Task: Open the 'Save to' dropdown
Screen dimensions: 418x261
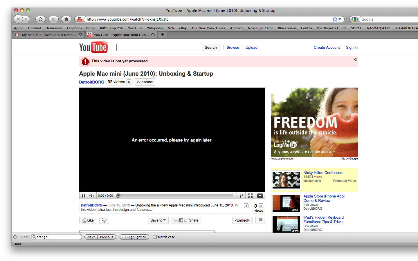Action: (x=158, y=220)
